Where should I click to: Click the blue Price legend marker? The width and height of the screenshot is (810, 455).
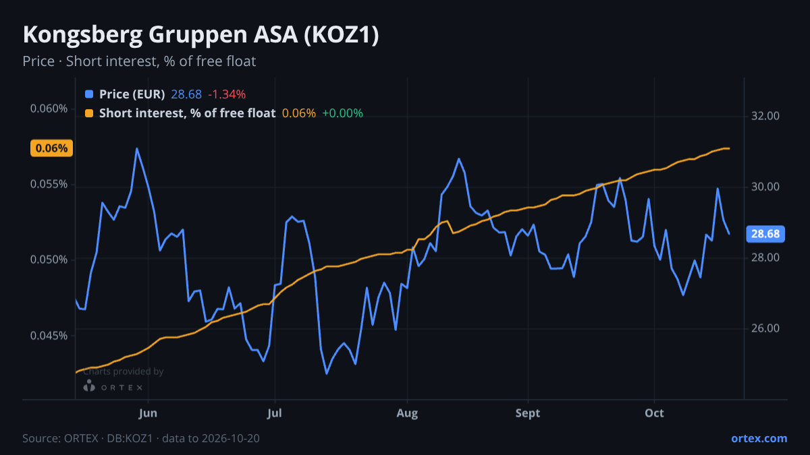[x=89, y=94]
